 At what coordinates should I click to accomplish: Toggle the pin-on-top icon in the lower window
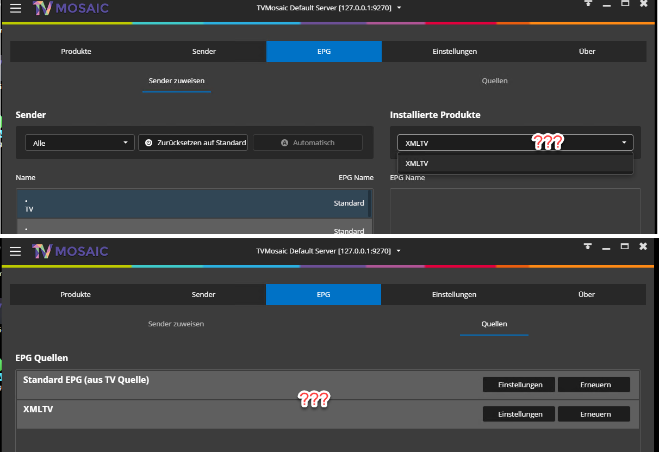point(588,246)
